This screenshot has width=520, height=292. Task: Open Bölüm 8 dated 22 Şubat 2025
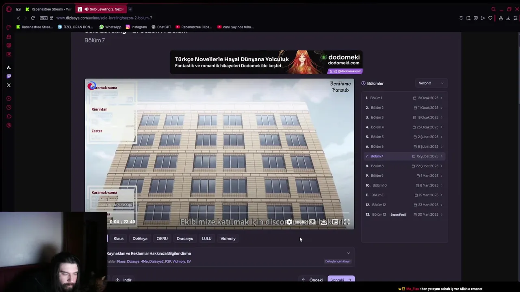pyautogui.click(x=404, y=166)
